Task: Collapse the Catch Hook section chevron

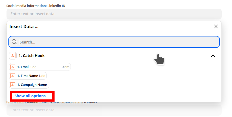Action: 213,56
